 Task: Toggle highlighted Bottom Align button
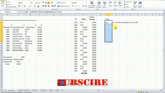point(48,3)
